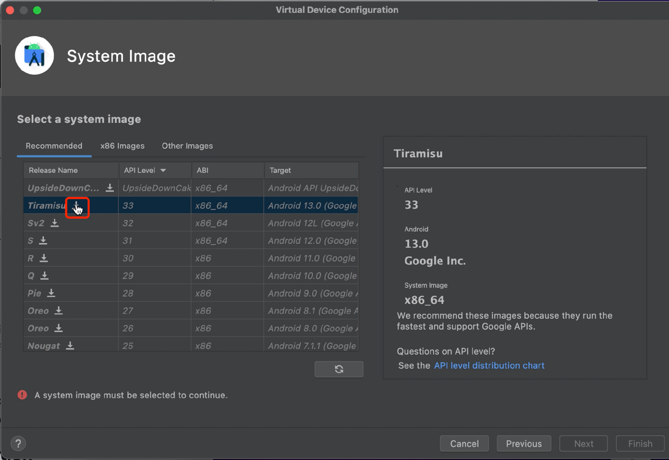
Task: Click the Android 8.1 target cell
Action: 312,311
